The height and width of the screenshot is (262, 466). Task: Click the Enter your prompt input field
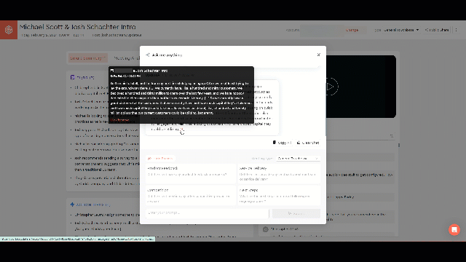point(207,213)
